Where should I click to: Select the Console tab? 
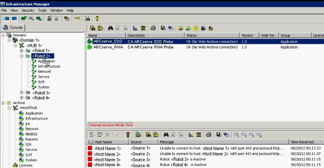tap(13, 28)
